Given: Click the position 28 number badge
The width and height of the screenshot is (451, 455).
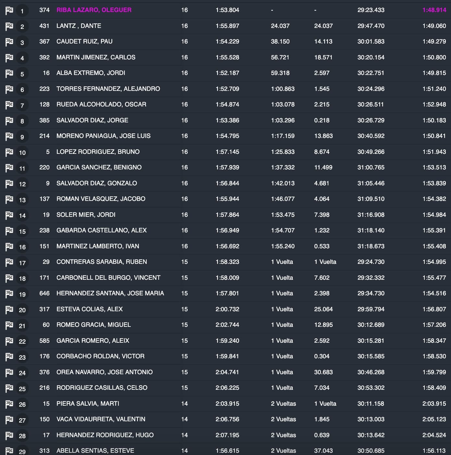Looking at the screenshot, I should [x=22, y=436].
